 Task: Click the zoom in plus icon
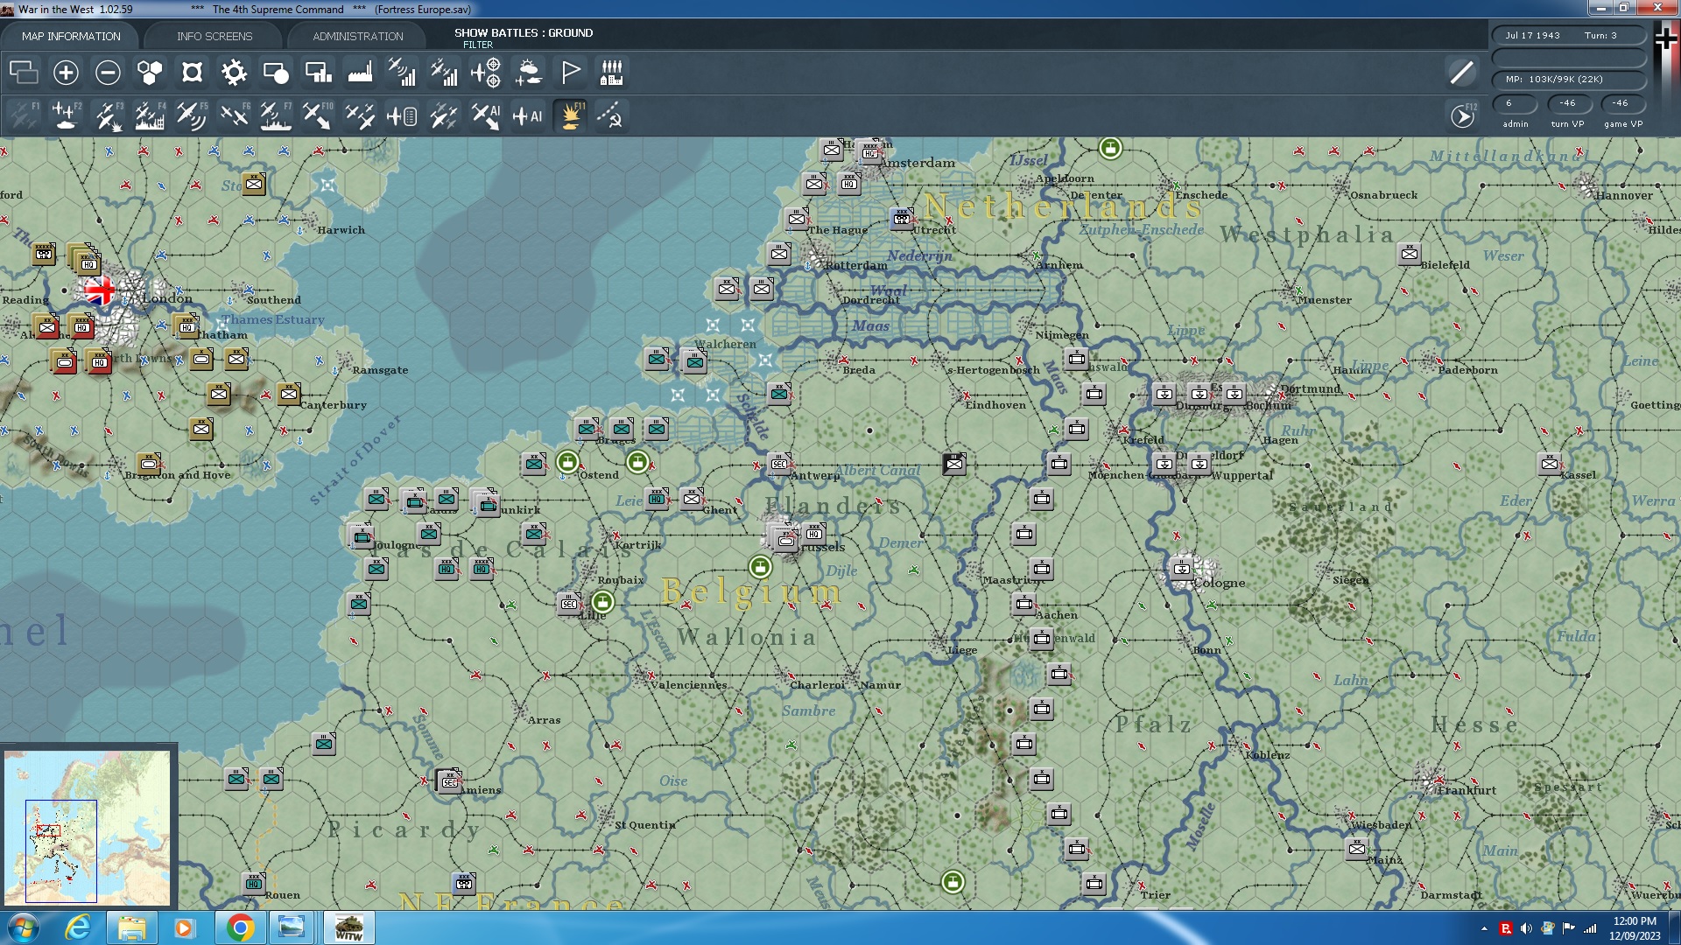click(66, 73)
